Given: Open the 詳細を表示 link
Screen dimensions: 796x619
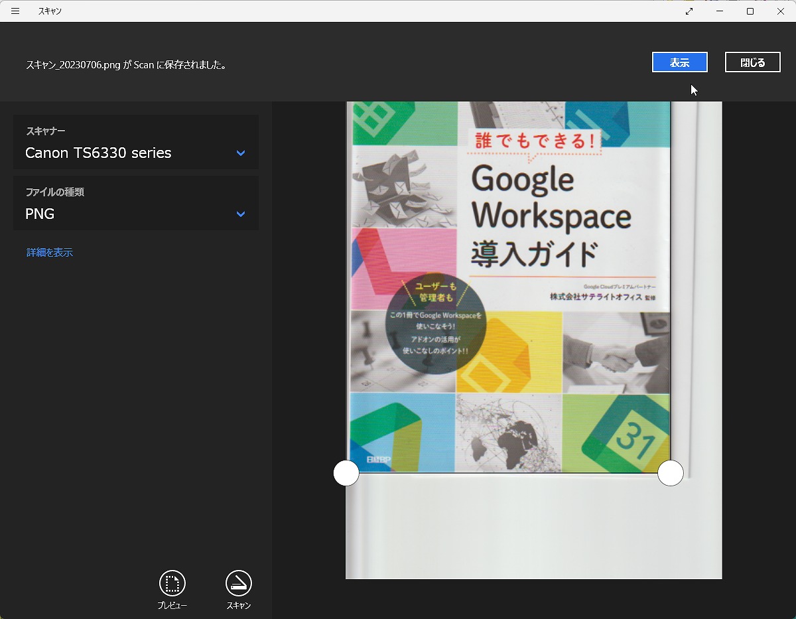Looking at the screenshot, I should click(50, 252).
